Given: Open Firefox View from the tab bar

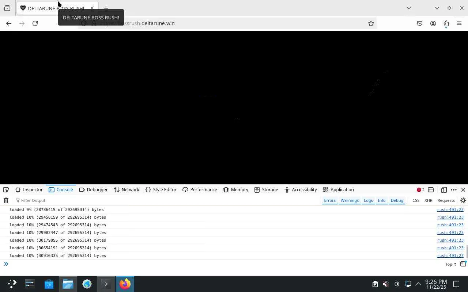Looking at the screenshot, I should pos(7,8).
